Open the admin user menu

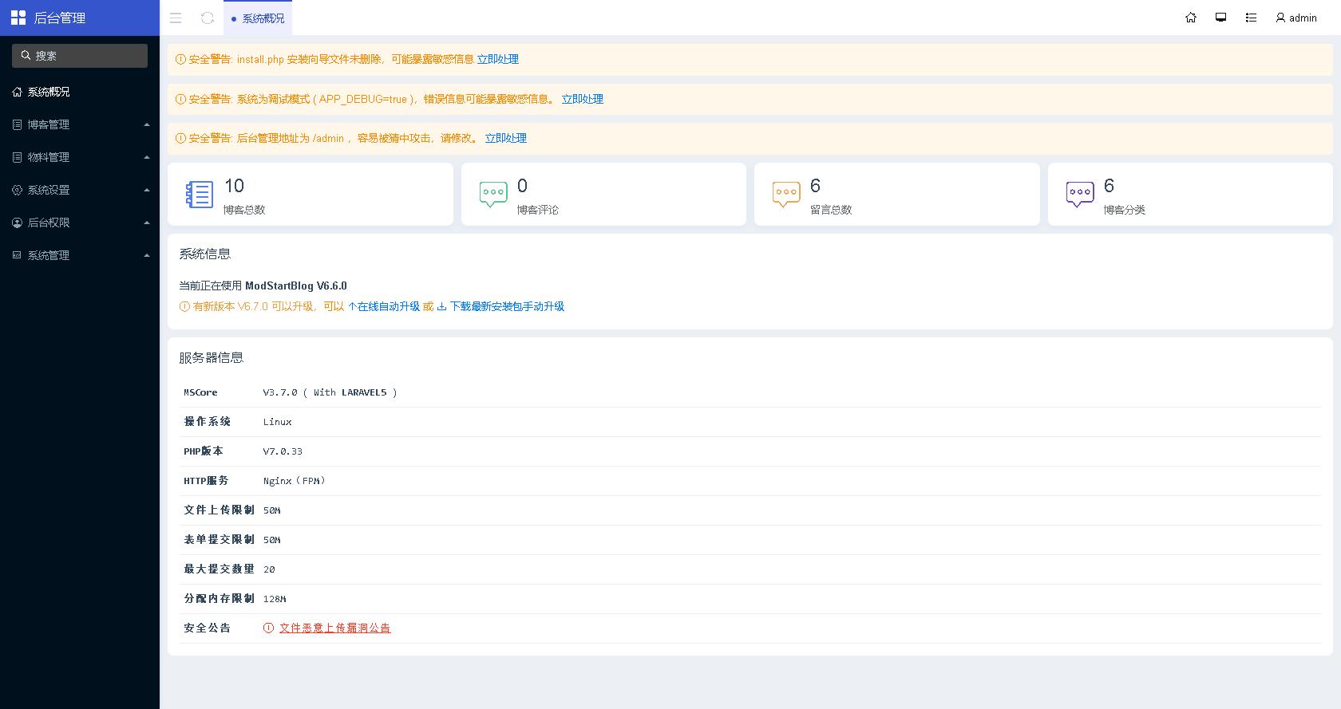[1296, 18]
